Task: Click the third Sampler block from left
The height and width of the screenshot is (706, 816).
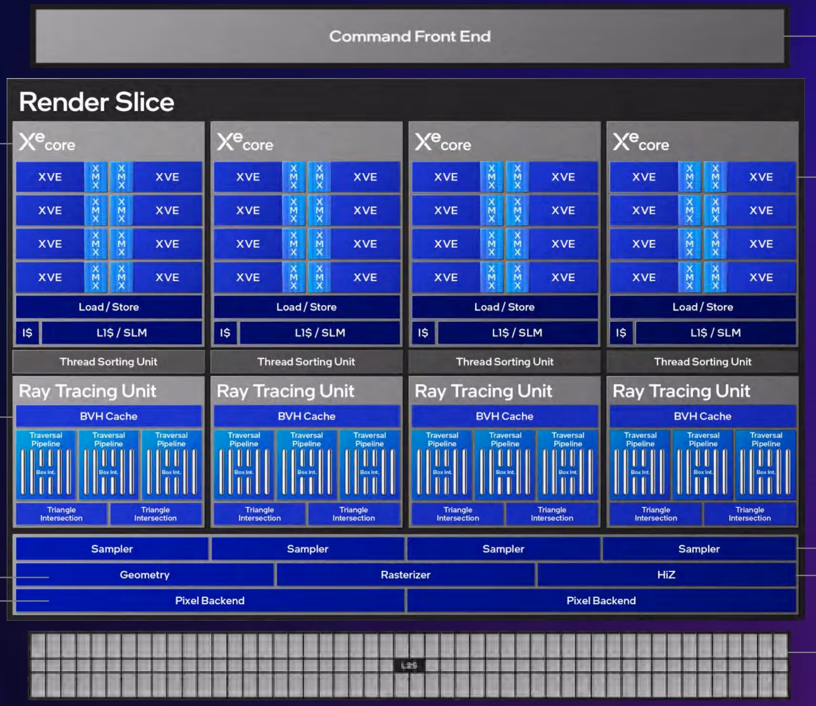Action: click(503, 549)
